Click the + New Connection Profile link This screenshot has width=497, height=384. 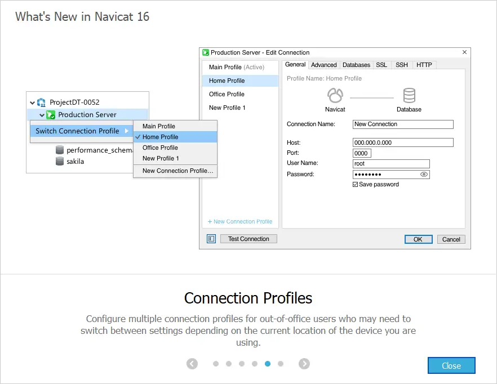point(240,222)
